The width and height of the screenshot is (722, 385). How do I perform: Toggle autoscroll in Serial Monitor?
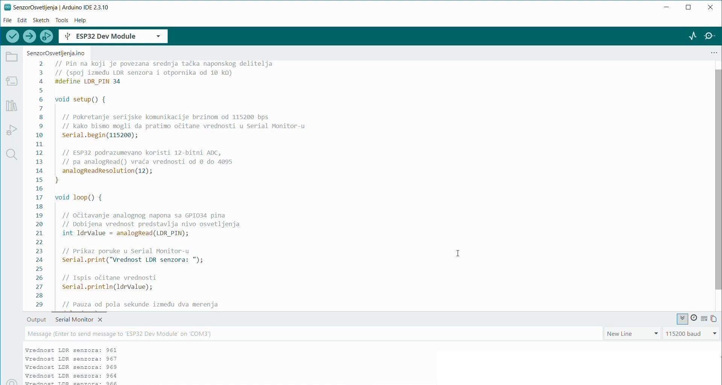[x=683, y=319]
